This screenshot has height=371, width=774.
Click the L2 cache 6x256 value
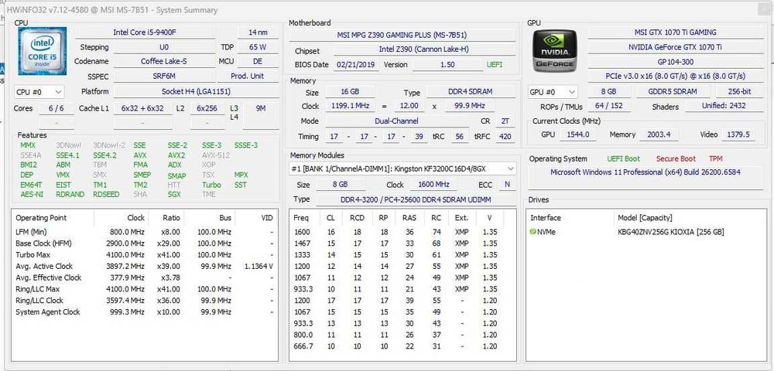click(207, 108)
